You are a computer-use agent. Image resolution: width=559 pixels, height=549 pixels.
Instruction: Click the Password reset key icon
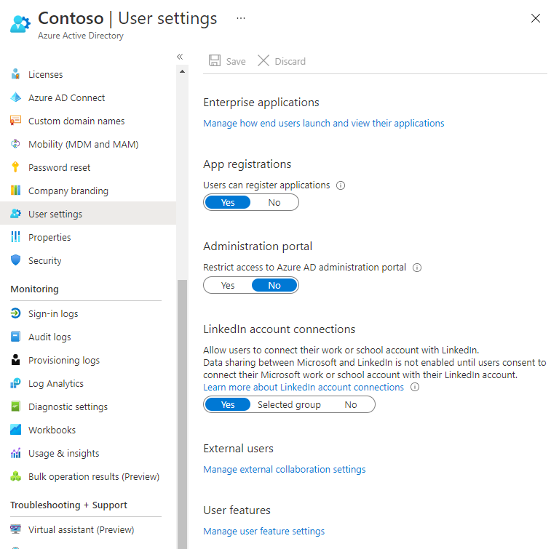[15, 167]
